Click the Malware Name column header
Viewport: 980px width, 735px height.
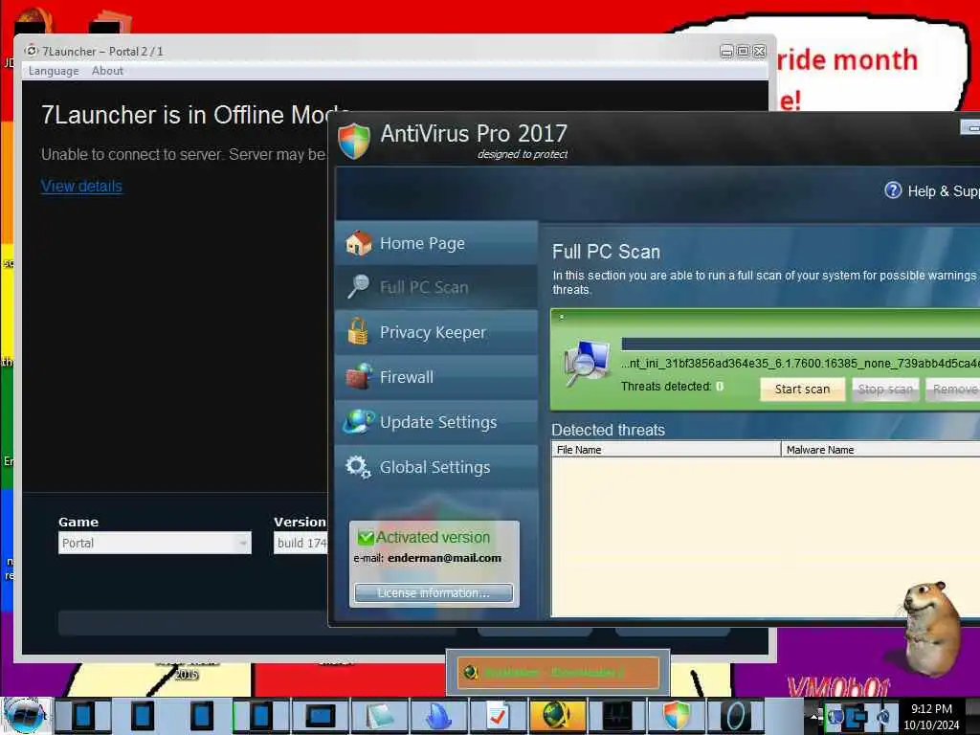click(880, 450)
